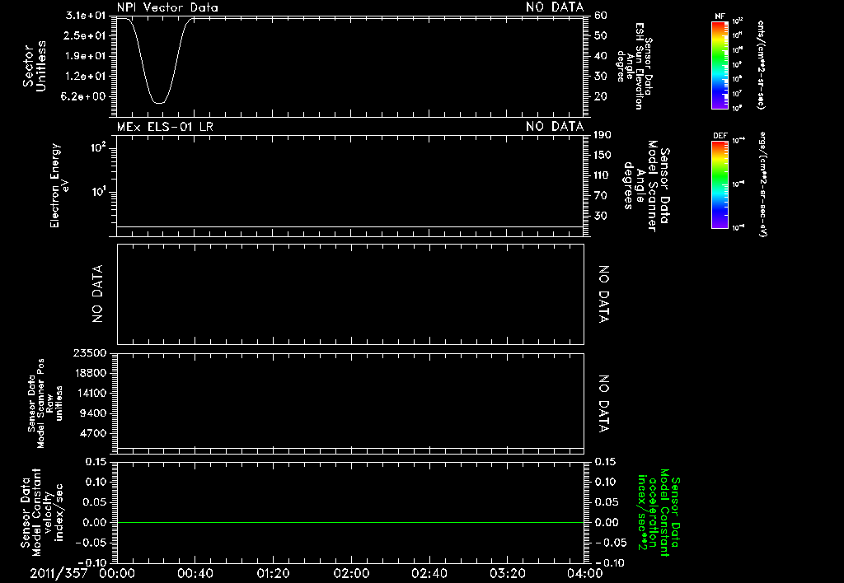Click the '1.9e+01' Sector tick label
This screenshot has width=844, height=583.
pyautogui.click(x=86, y=56)
